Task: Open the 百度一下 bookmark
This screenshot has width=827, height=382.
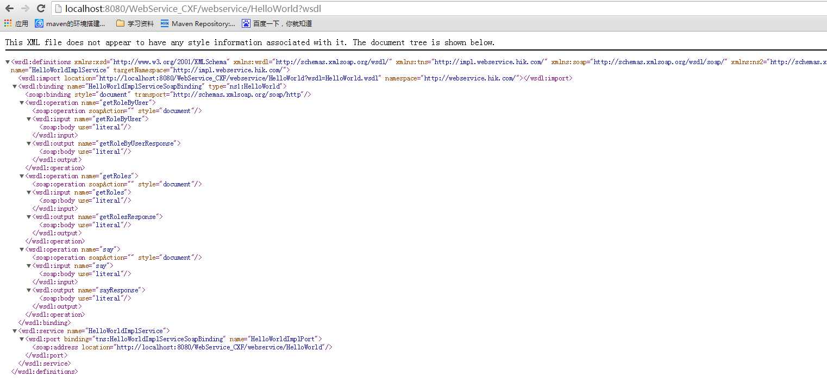Action: tap(277, 23)
